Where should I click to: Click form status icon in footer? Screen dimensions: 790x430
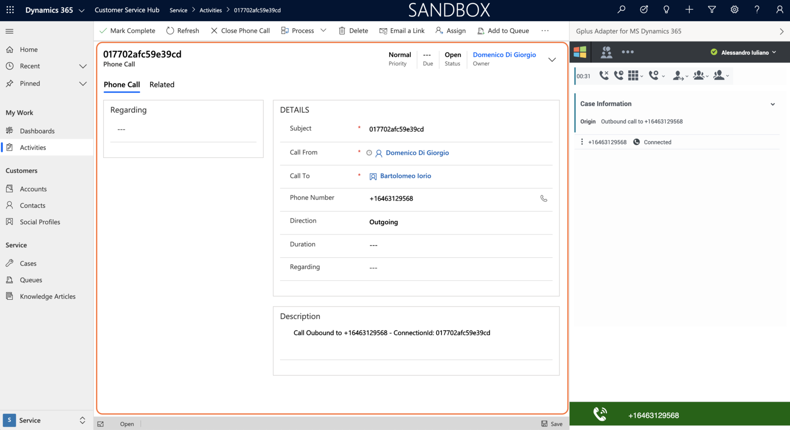point(101,424)
